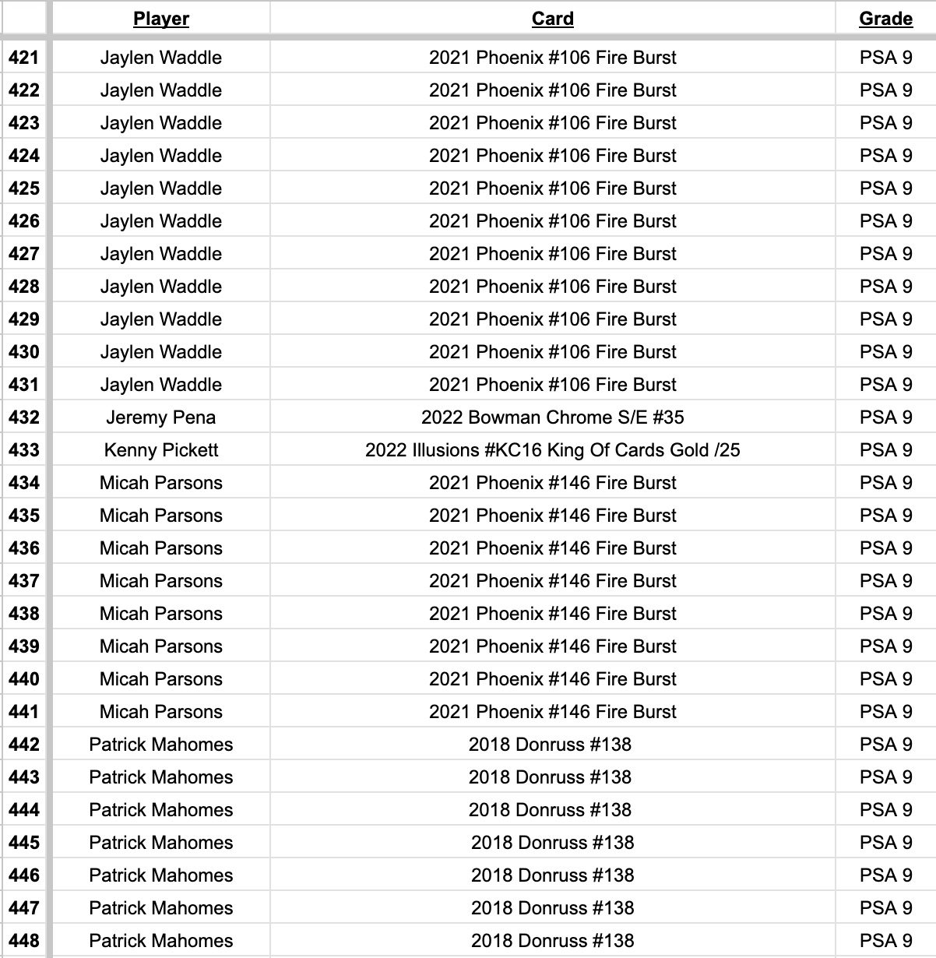Click the Card column header
Screen dimensions: 936x958
click(552, 19)
